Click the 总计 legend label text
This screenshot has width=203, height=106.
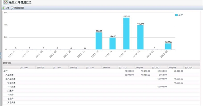(x=180, y=15)
